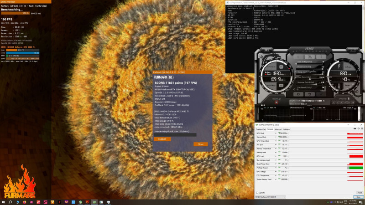Select Afterburner profile slot 3
This screenshot has height=205, width=365.
(x=341, y=102)
